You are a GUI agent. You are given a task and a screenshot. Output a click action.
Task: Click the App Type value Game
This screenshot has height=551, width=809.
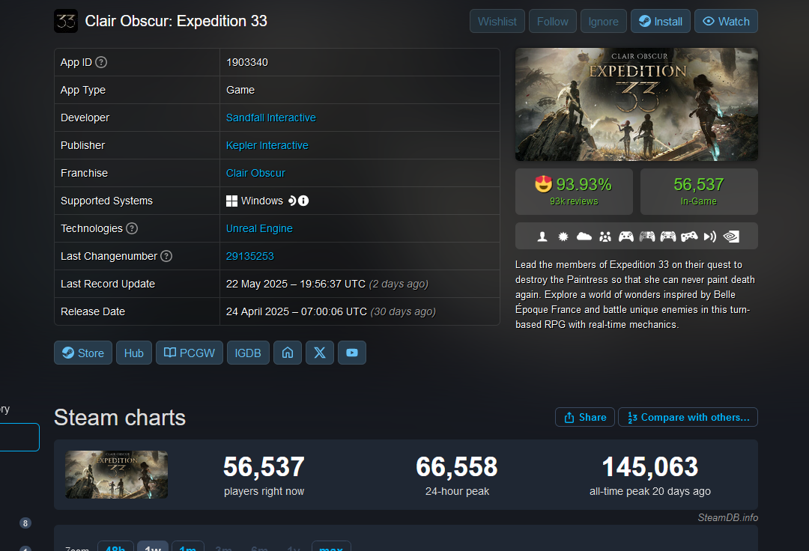click(x=240, y=90)
